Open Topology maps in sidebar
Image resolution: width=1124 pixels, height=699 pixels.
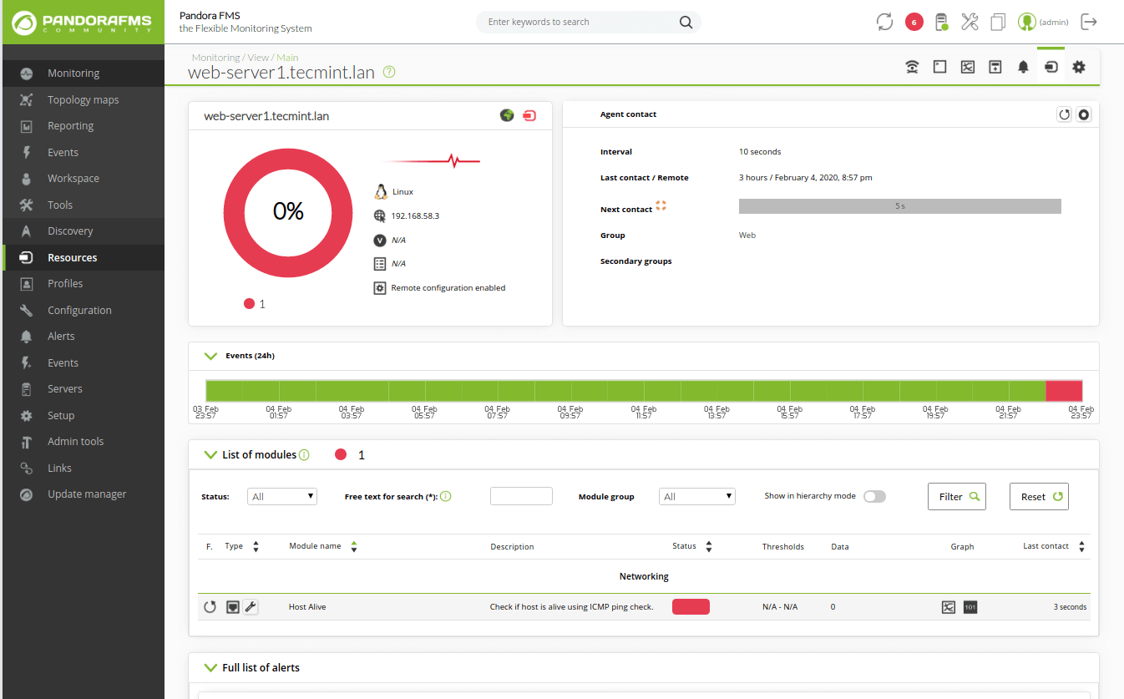pos(84,99)
